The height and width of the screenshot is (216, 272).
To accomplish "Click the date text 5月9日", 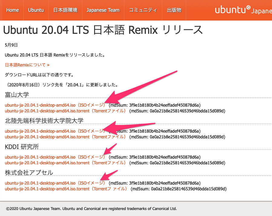I will 11,45.
